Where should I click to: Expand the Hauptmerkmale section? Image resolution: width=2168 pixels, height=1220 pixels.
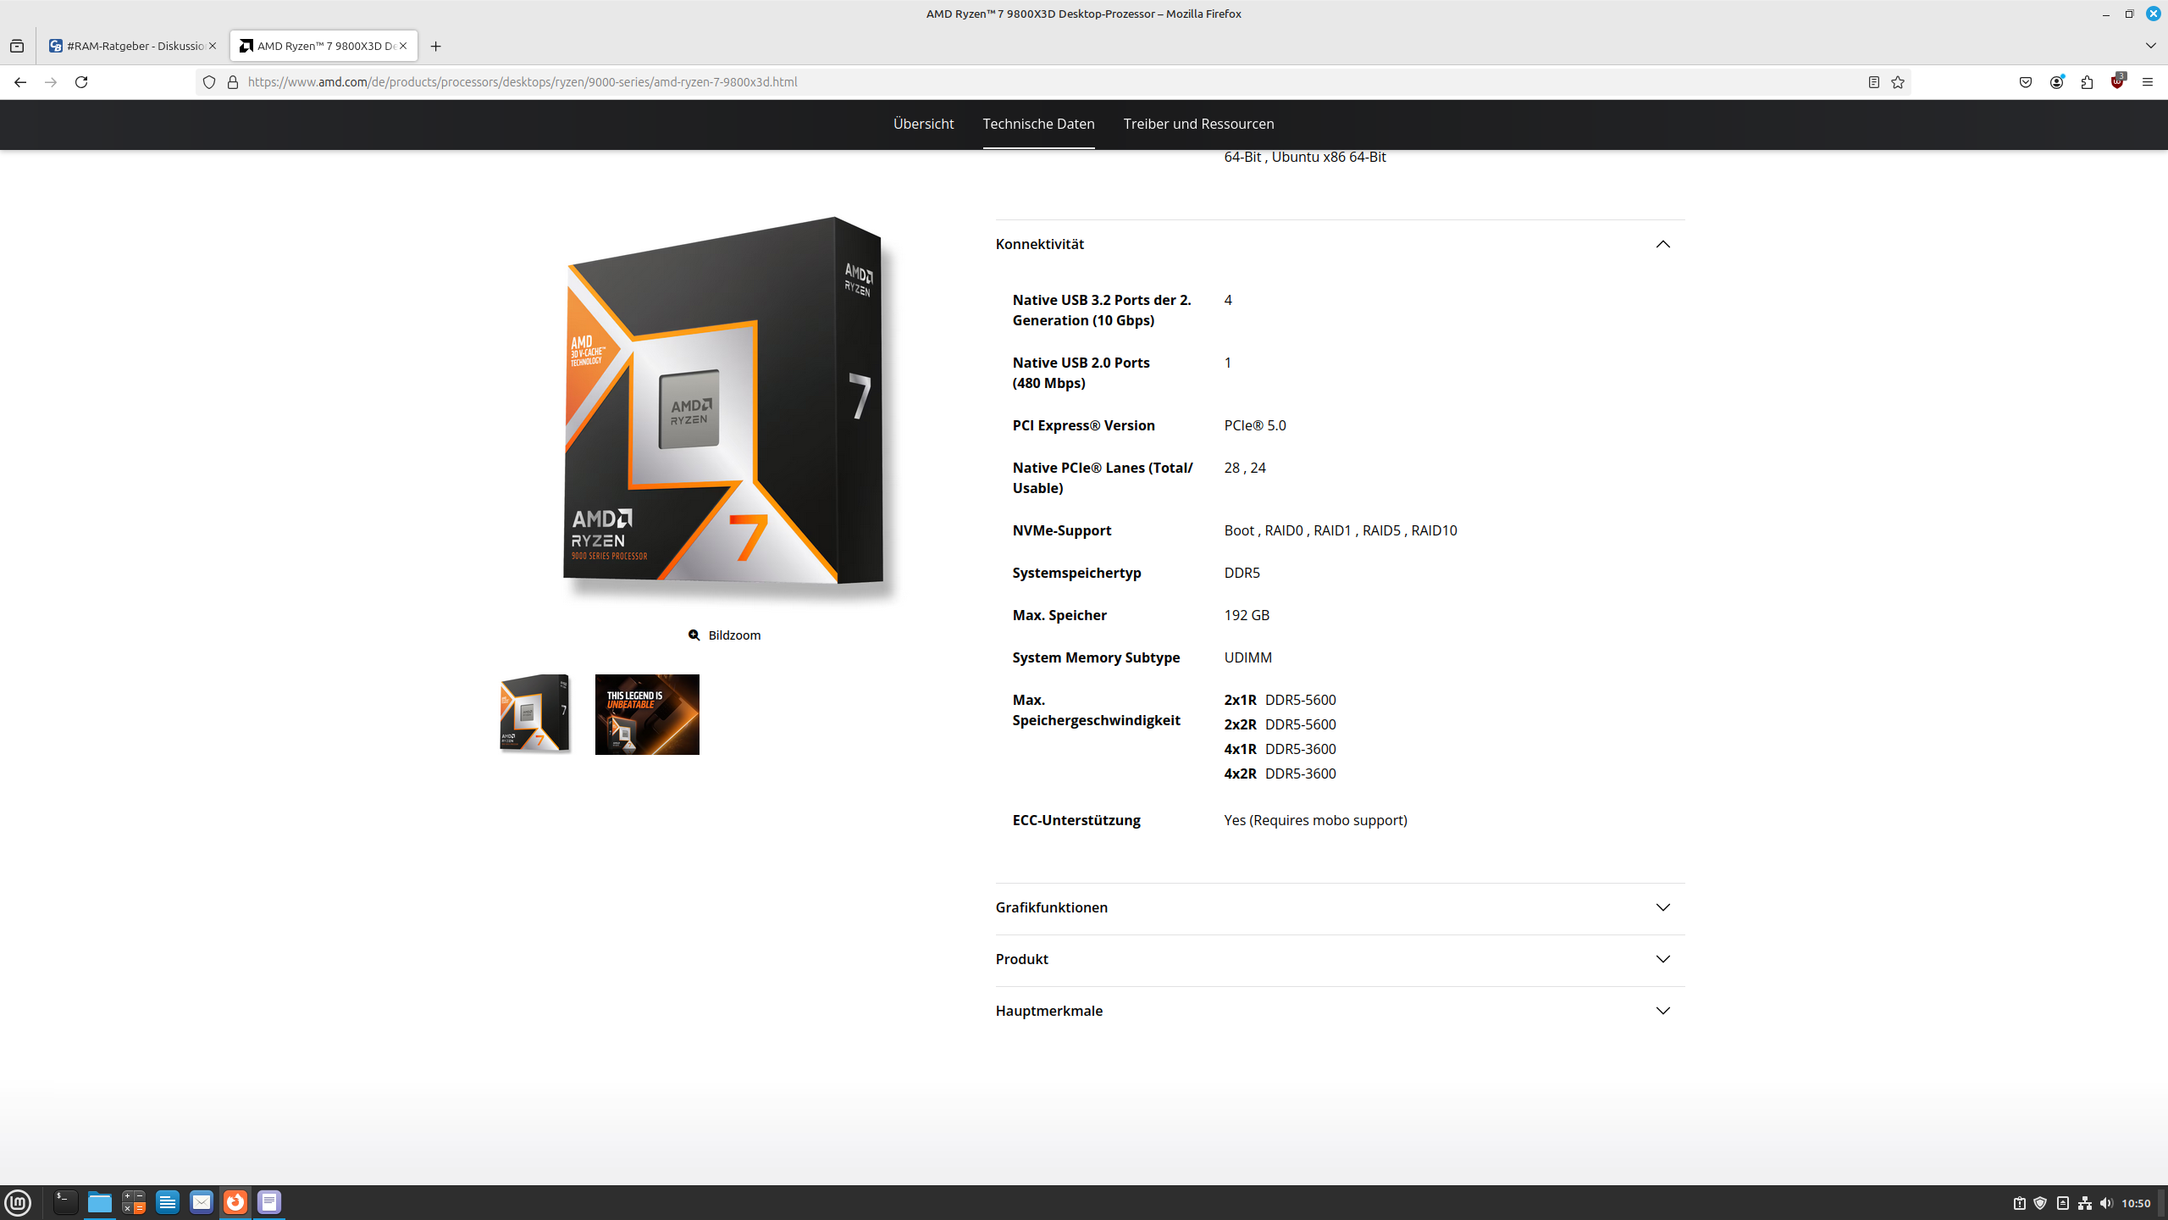click(x=1662, y=1011)
